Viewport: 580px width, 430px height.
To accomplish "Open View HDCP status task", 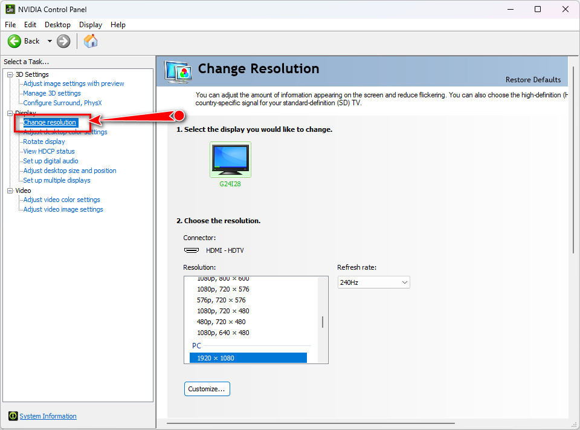I will tap(49, 151).
